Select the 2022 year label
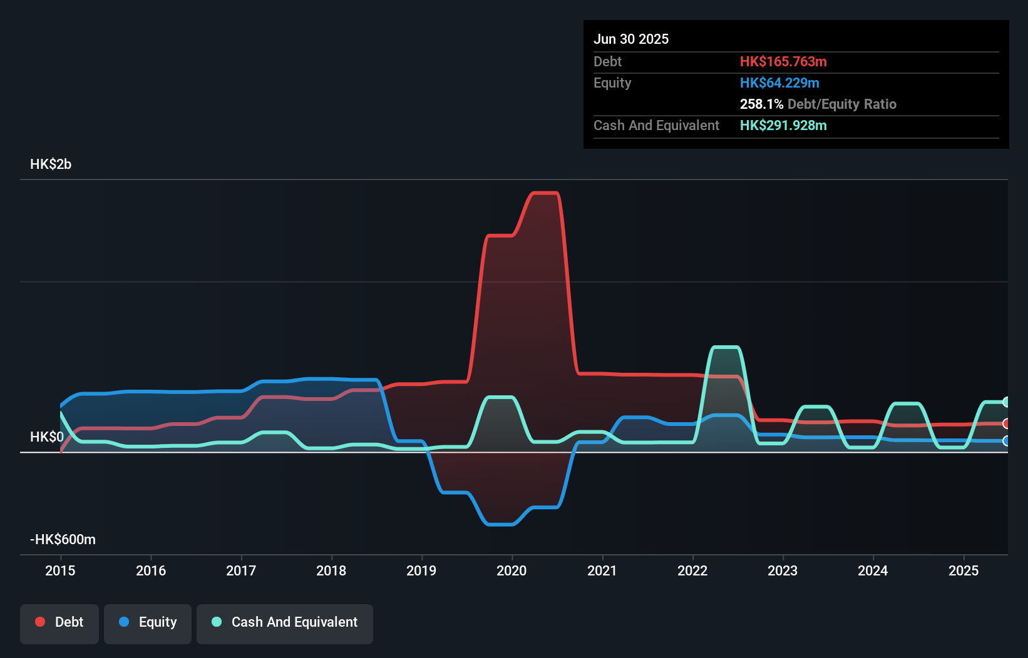The width and height of the screenshot is (1028, 658). point(692,570)
